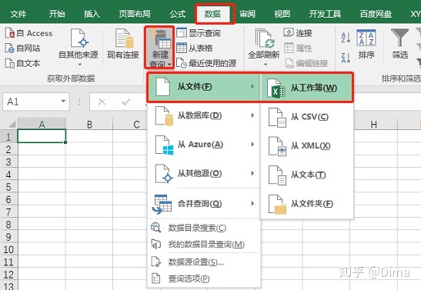
Task: Choose 从工作簿(W) in submenu
Action: (x=307, y=88)
